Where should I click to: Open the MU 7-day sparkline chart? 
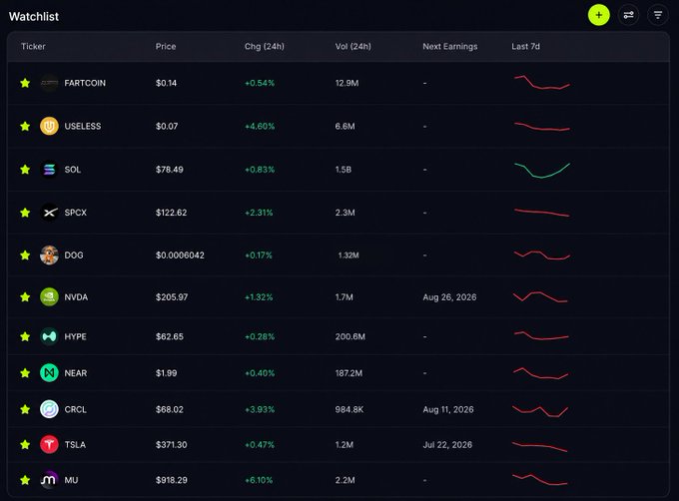click(540, 479)
